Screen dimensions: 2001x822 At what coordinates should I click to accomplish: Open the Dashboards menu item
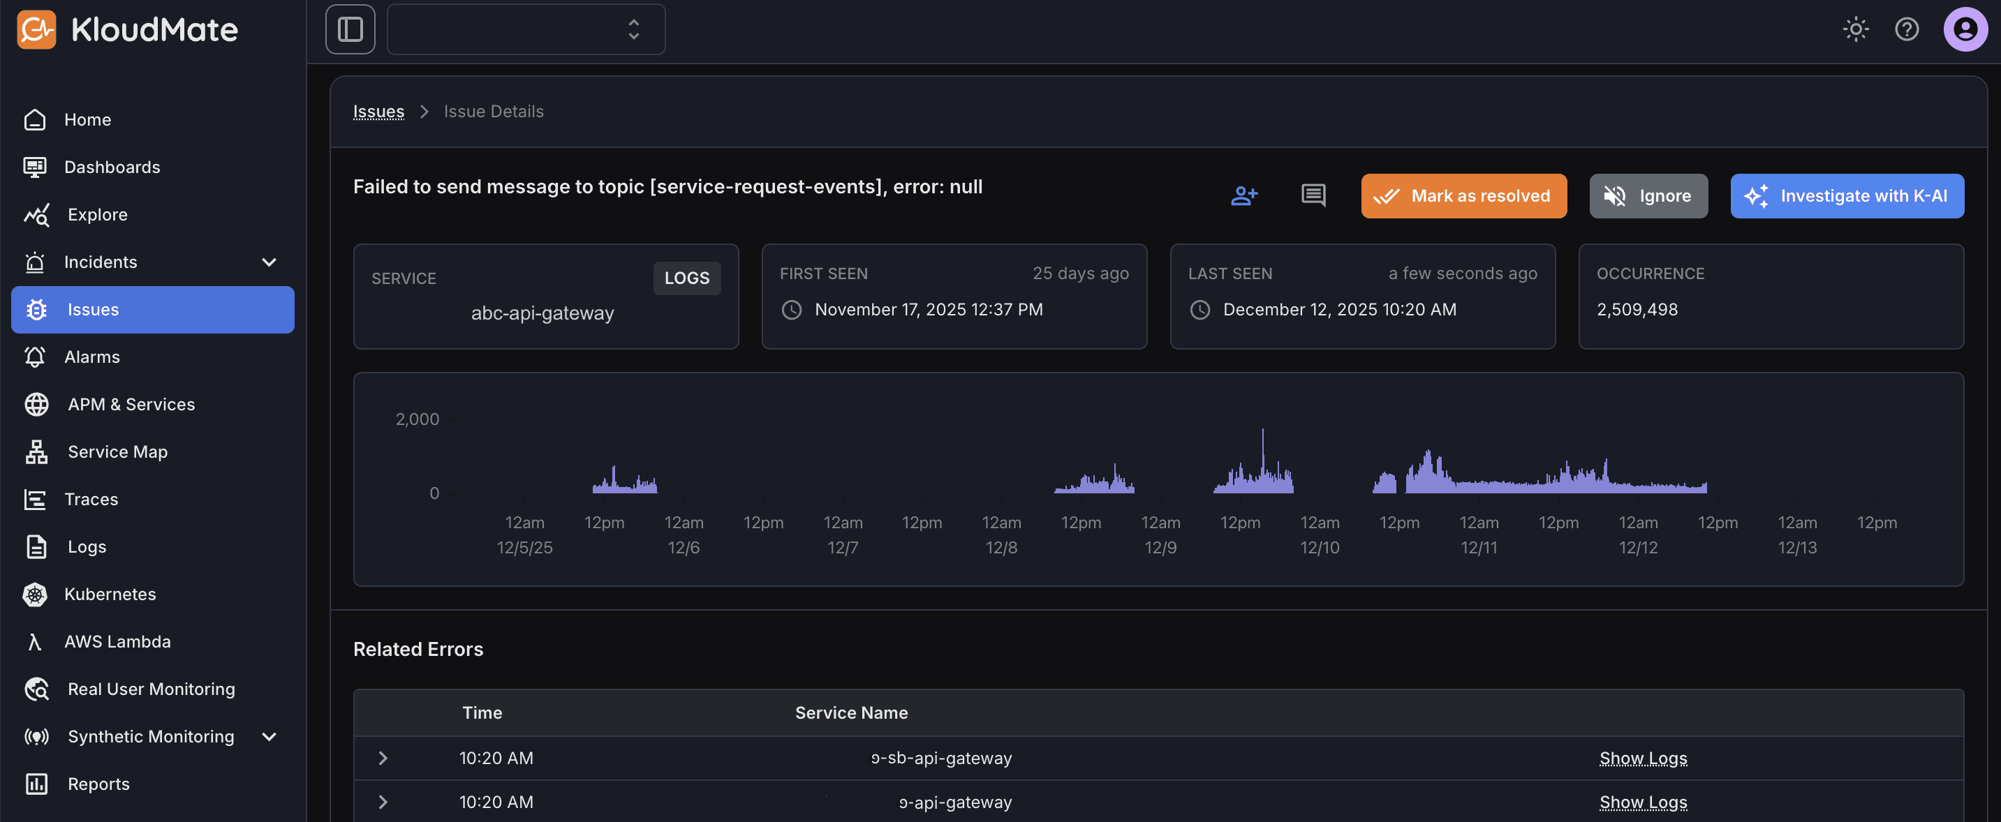[x=112, y=167]
